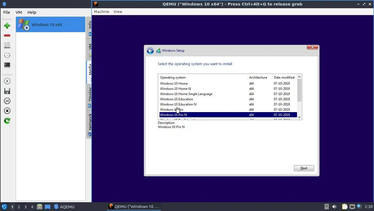
Task: Click the notification tray icon beside the clock
Action: 359,206
